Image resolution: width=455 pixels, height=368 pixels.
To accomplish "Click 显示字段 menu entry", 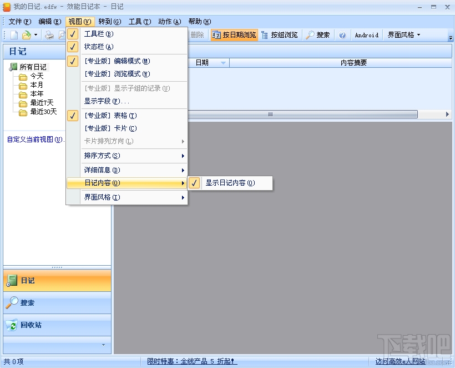I will [127, 101].
